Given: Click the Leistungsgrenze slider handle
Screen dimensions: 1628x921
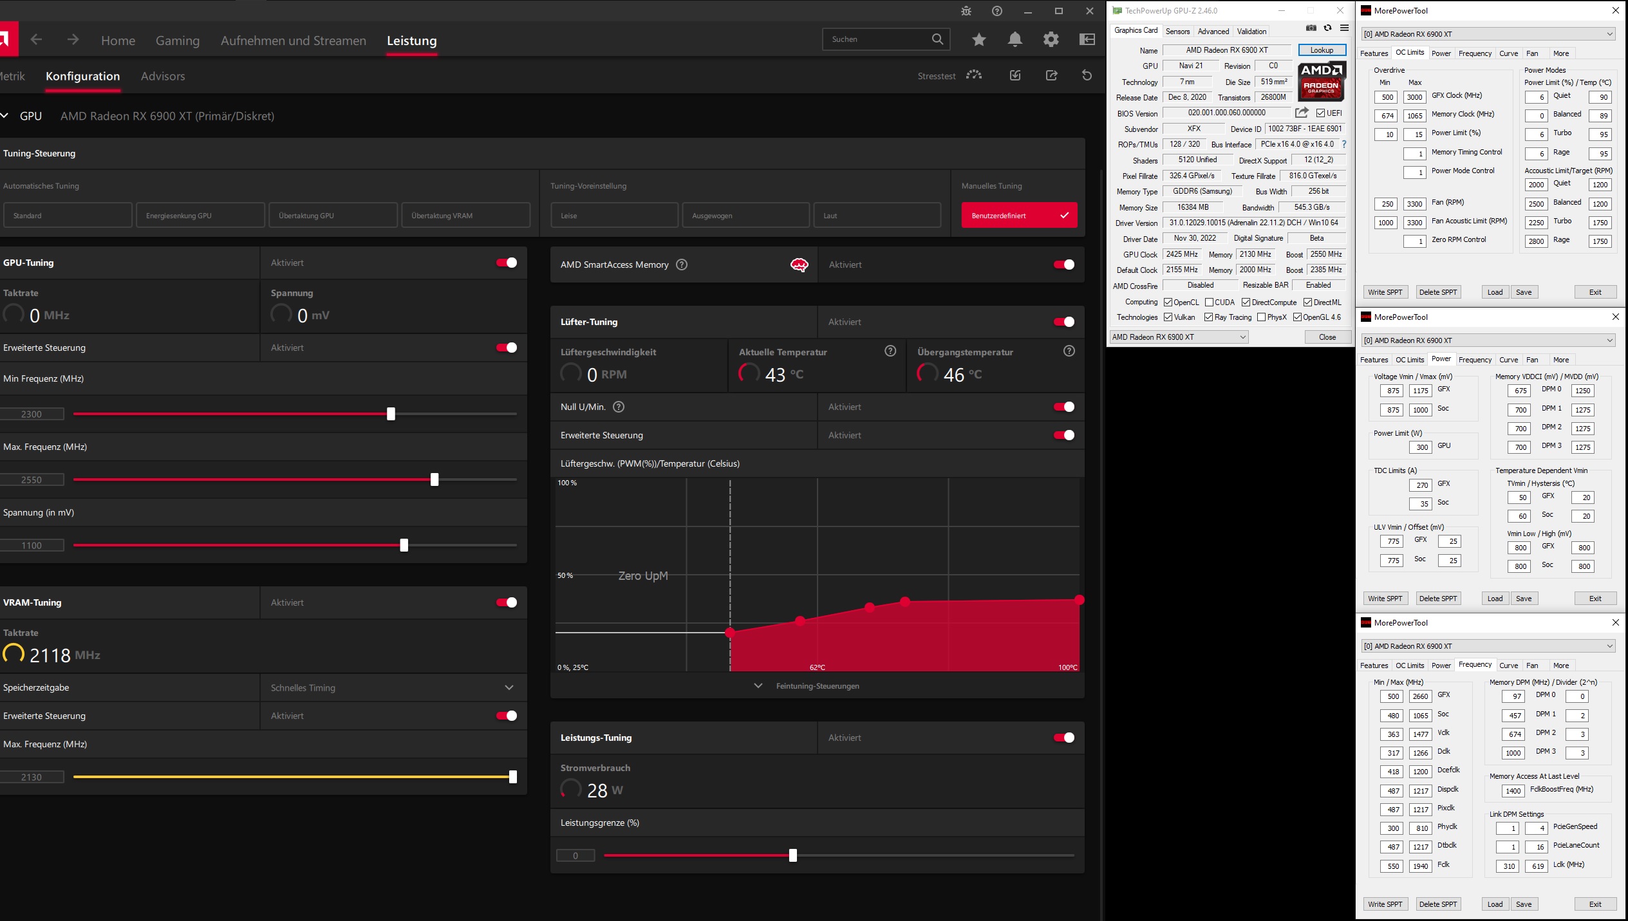Looking at the screenshot, I should tap(793, 855).
